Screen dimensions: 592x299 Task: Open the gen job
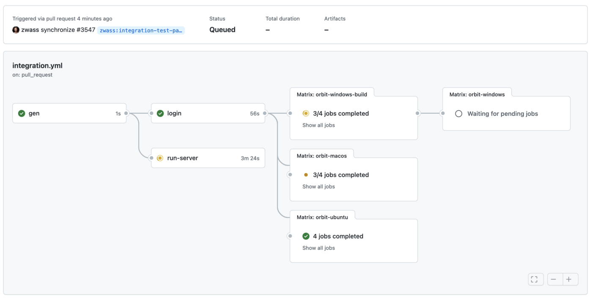69,113
